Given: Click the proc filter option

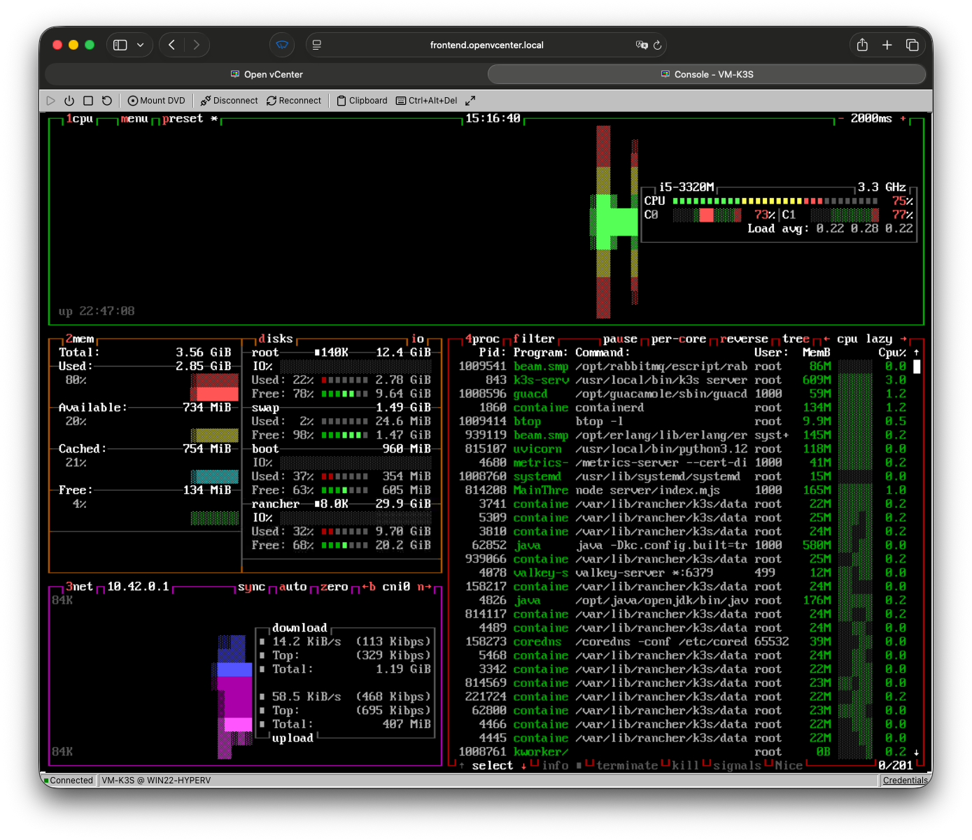Looking at the screenshot, I should tap(534, 339).
